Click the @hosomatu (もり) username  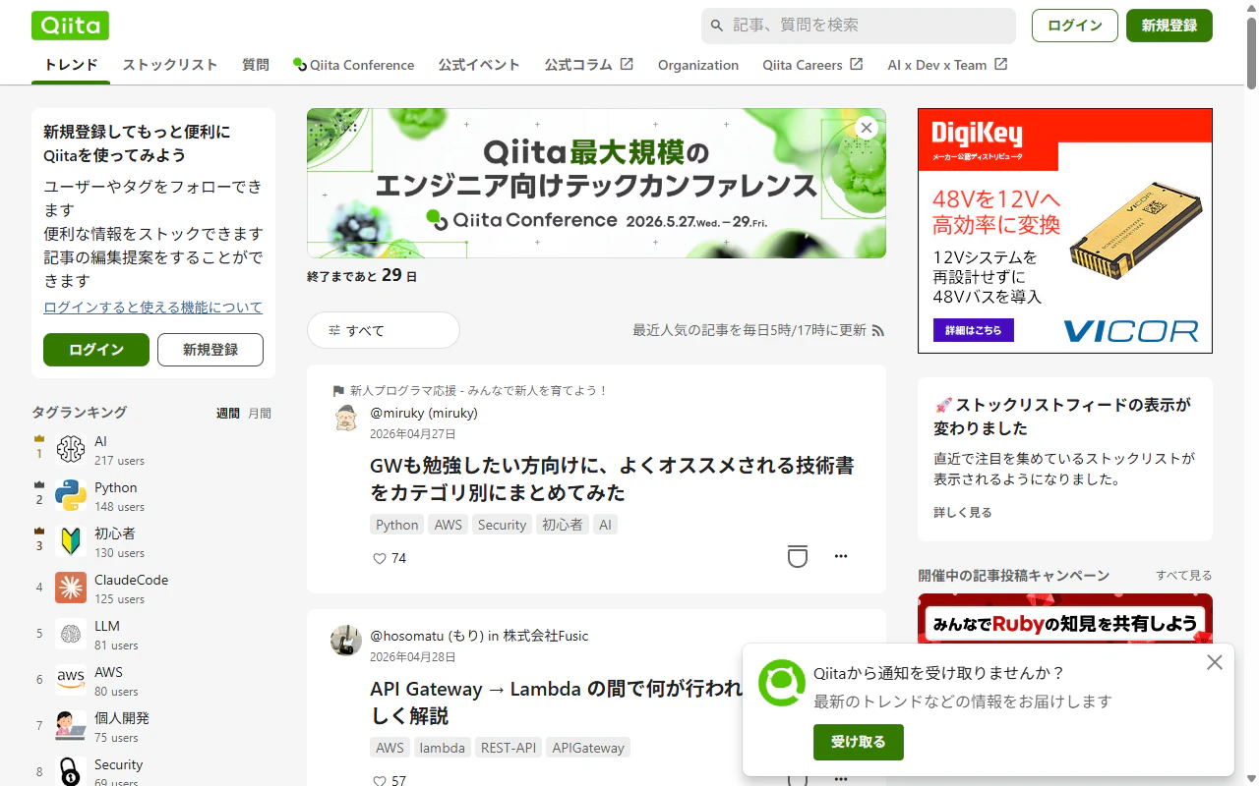click(x=427, y=636)
